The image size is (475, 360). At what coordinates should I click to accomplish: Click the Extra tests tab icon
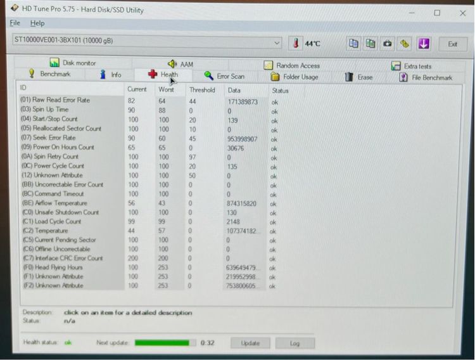tap(396, 66)
